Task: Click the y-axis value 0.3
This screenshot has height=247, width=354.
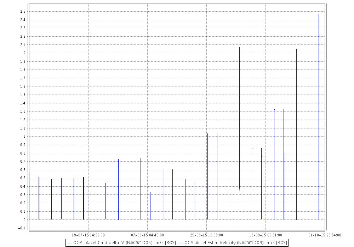Action: (23, 194)
